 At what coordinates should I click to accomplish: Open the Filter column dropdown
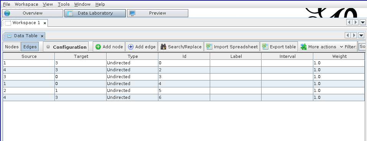tap(362, 46)
